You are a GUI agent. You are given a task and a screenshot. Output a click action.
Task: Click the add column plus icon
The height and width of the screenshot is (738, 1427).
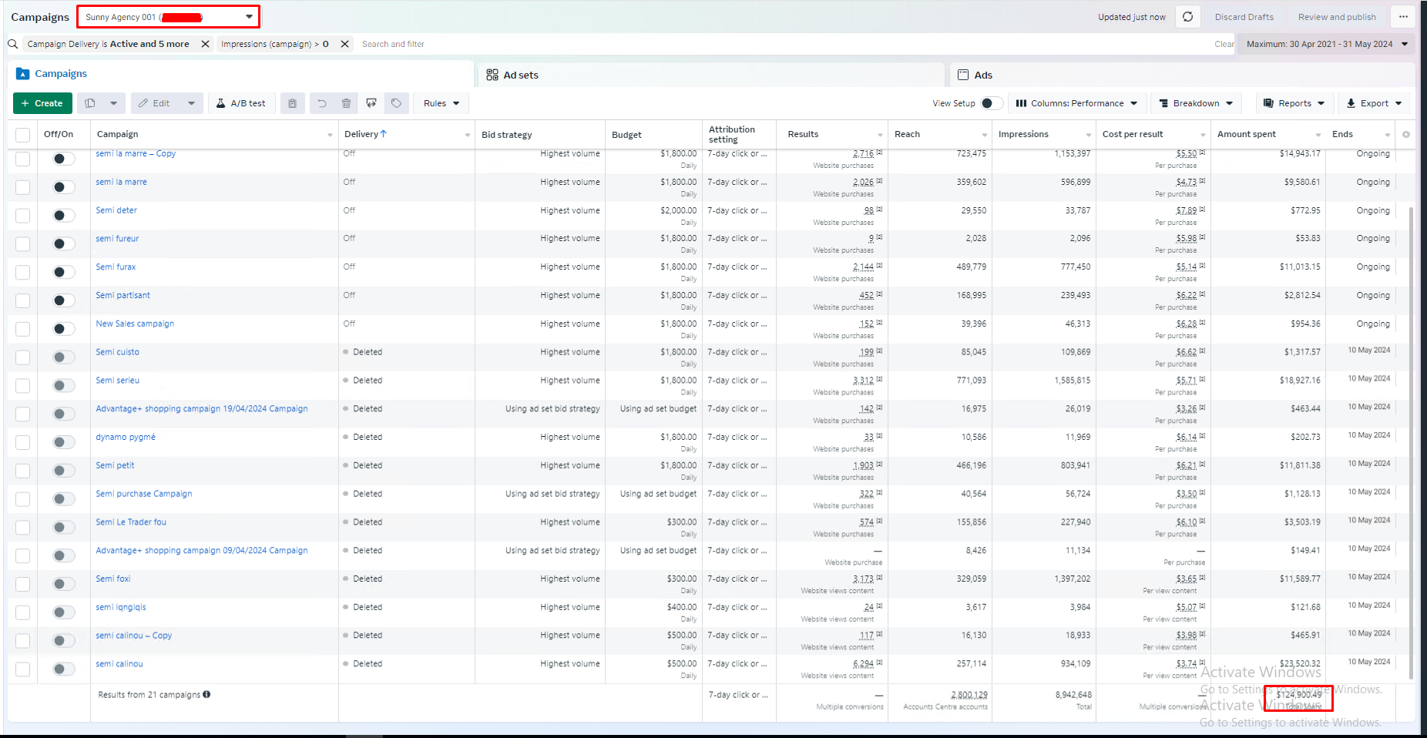click(x=1406, y=135)
